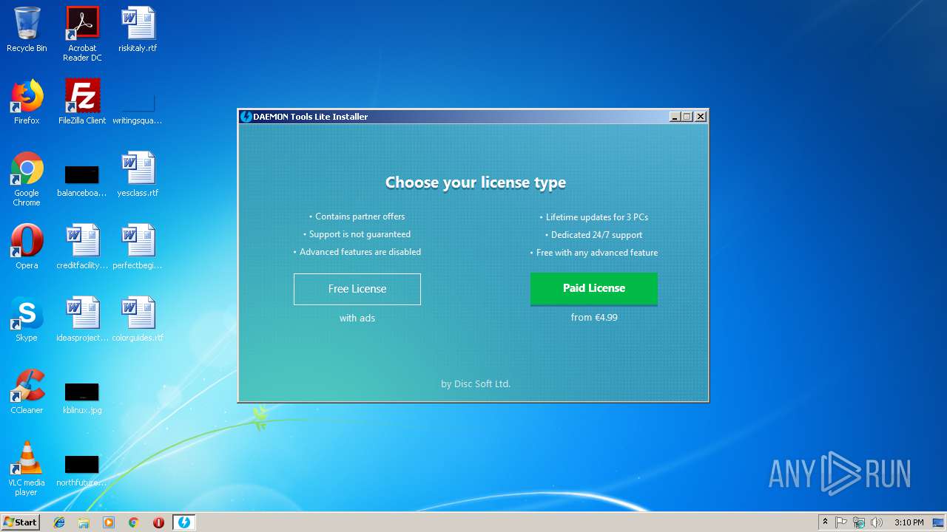Click the 'with ads' caption
This screenshot has width=947, height=532.
pyautogui.click(x=357, y=318)
